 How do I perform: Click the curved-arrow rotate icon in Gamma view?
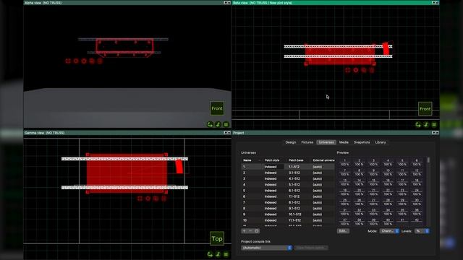coord(210,254)
